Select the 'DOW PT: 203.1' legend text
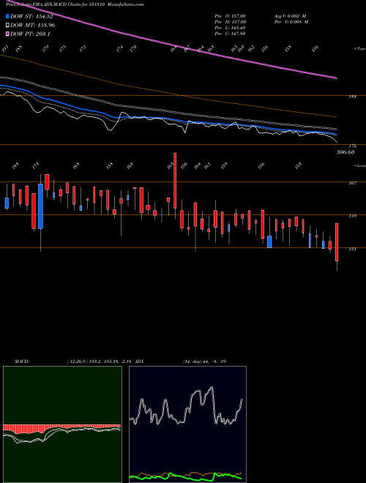 point(30,34)
